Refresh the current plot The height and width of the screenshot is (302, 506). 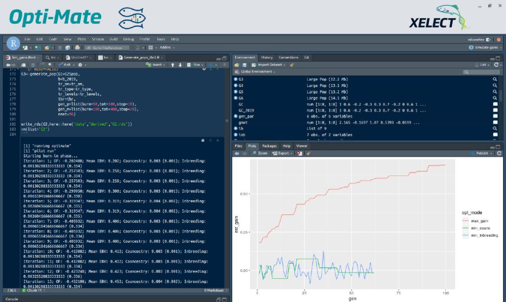[x=499, y=153]
